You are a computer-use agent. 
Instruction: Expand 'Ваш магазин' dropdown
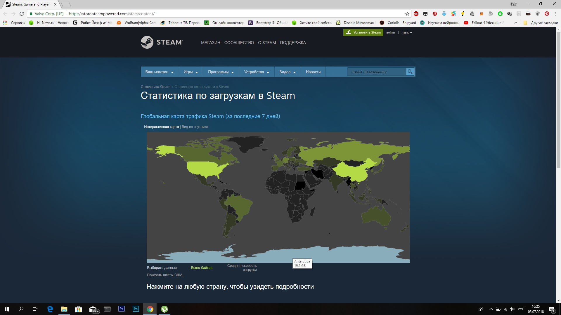(160, 72)
